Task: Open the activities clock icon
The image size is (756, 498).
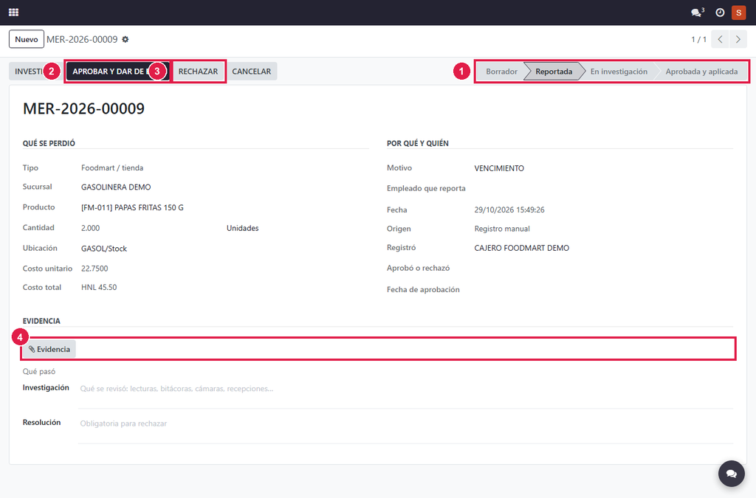Action: [720, 13]
